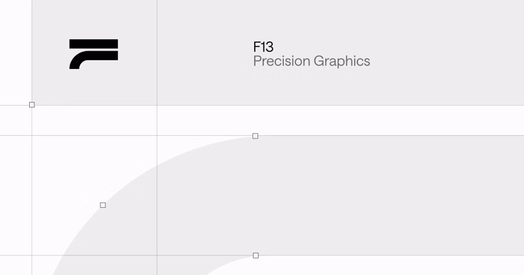
Task: Select the anchor handle atop the inner arc
Action: 256,256
